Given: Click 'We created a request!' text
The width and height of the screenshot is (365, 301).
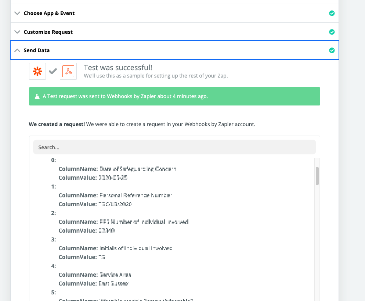Looking at the screenshot, I should coord(57,125).
